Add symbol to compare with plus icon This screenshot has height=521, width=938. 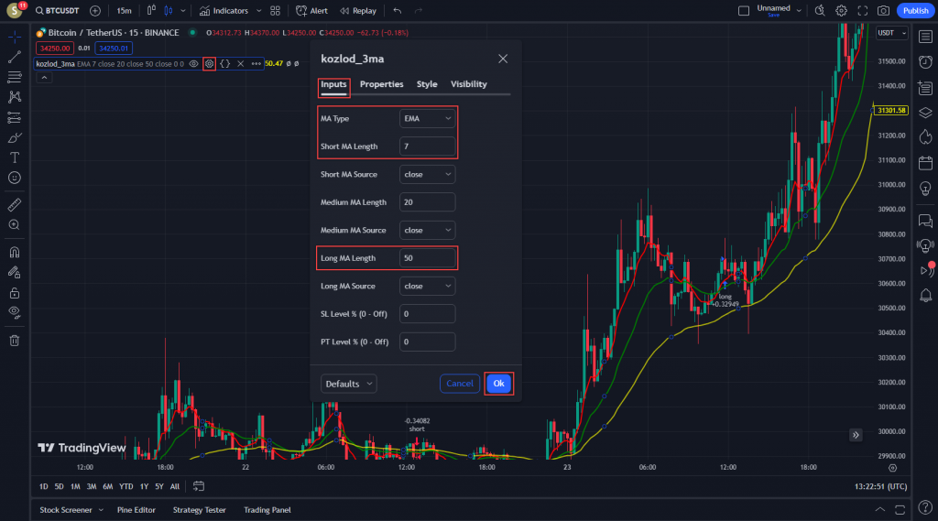[x=95, y=11]
